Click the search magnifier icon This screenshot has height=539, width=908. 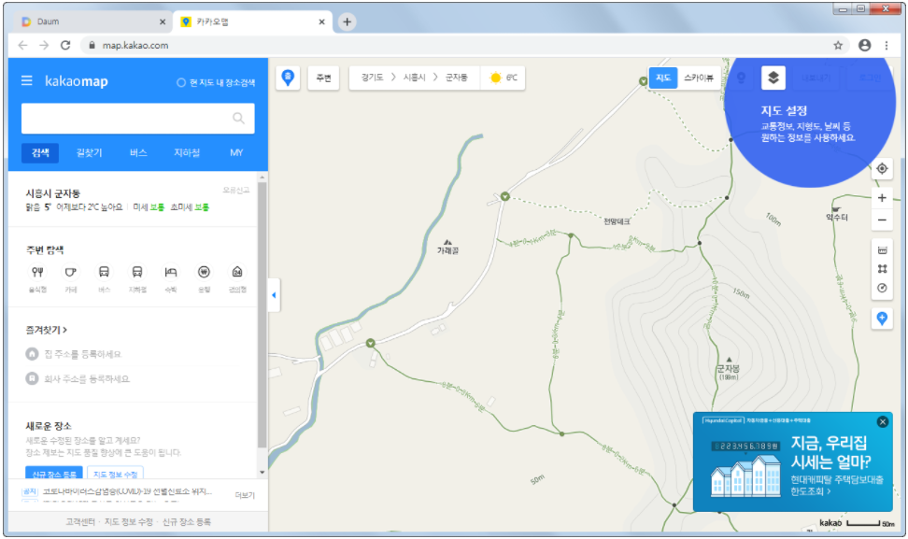238,118
